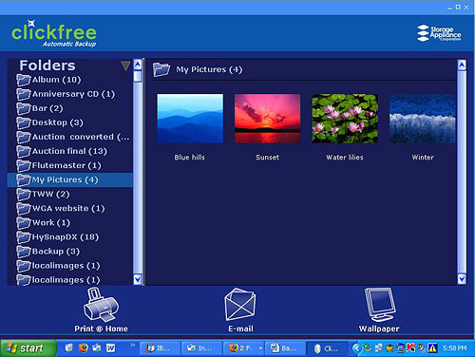This screenshot has height=357, width=475.
Task: Click folder icon beside Auction final (13)
Action: pos(24,151)
